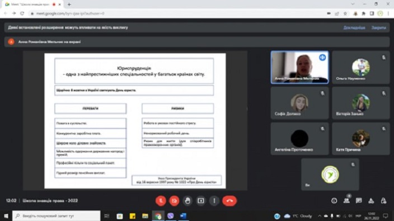Viewport: 394px width, 221px height.
Task: Open Task View on the taskbar
Action: tap(106, 216)
